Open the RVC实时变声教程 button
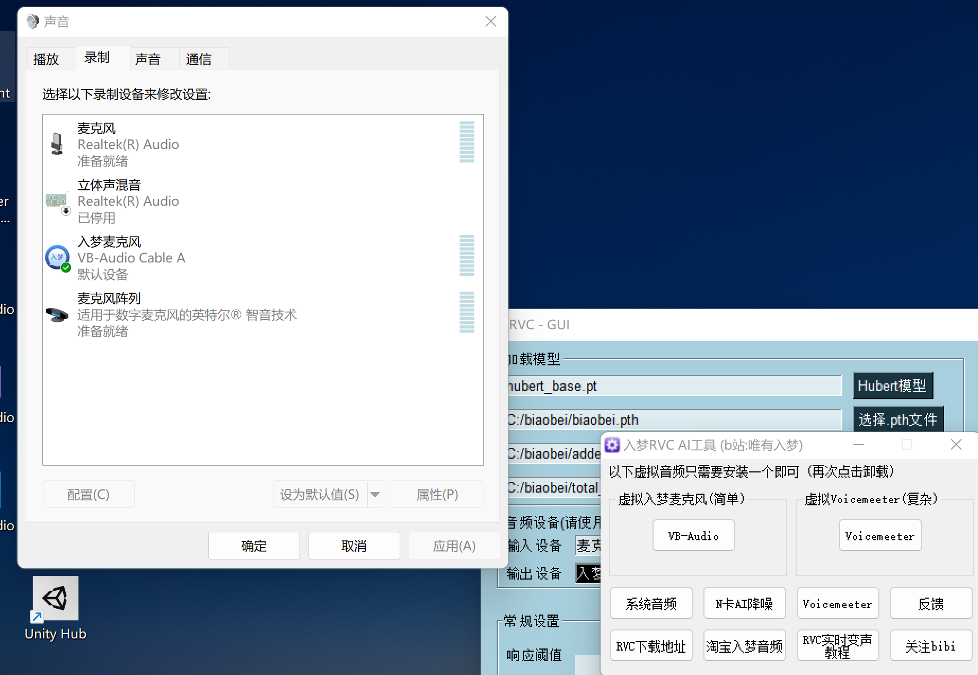978x675 pixels. click(838, 646)
